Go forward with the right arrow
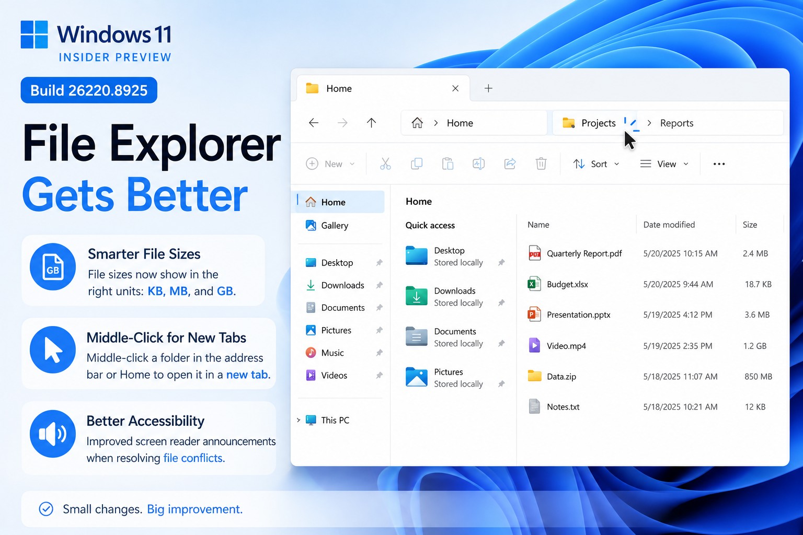The width and height of the screenshot is (803, 535). pyautogui.click(x=342, y=123)
